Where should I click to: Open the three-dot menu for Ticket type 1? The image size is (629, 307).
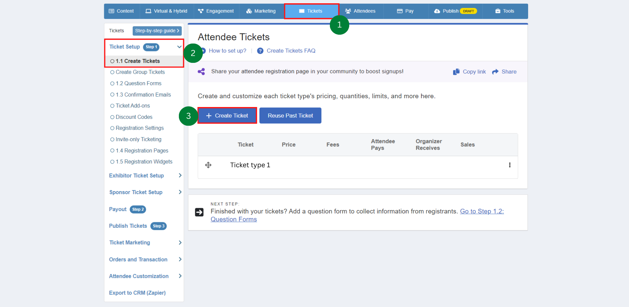click(510, 165)
